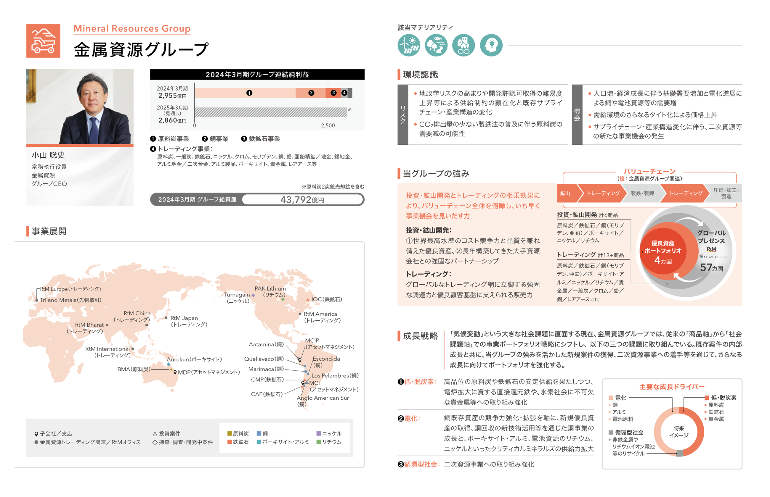
Task: Click the 圧延・加工・製造 value chain arrow
Action: coord(724,193)
